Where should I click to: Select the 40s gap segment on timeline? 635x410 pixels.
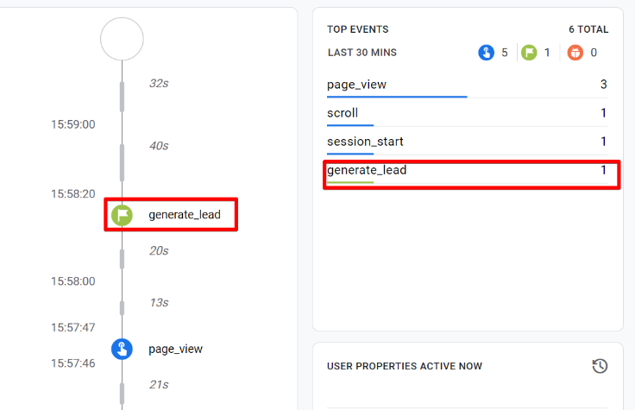123,162
